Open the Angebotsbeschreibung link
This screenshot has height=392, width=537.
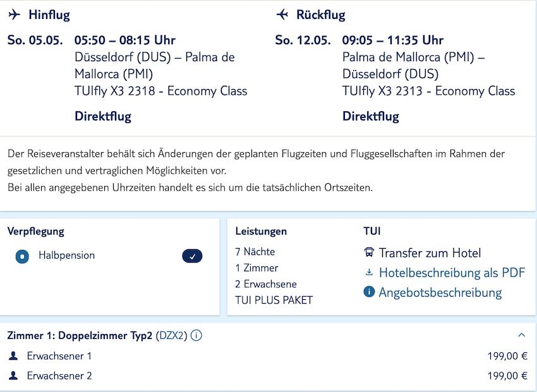(x=440, y=292)
